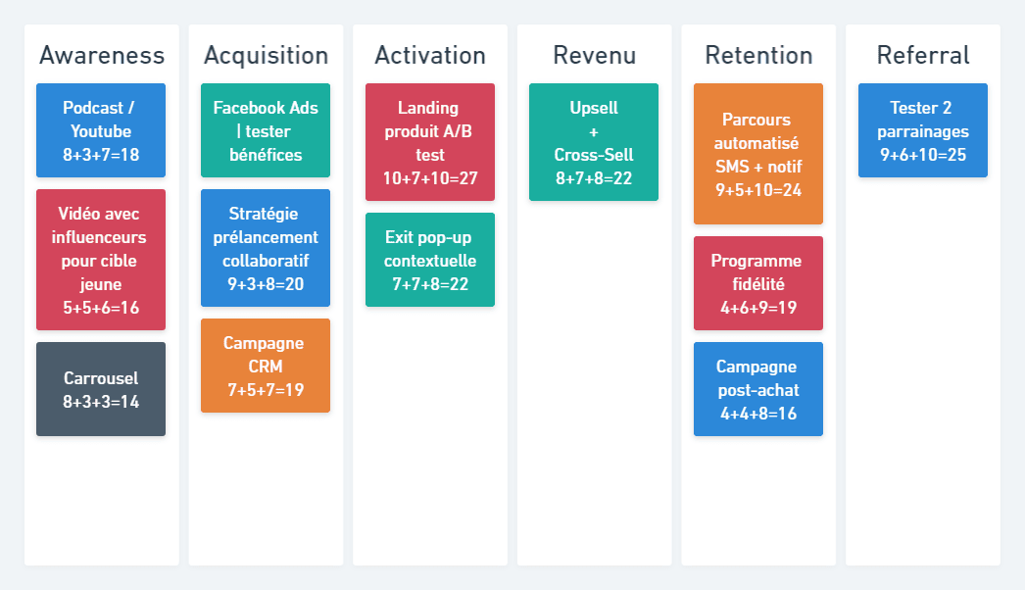Click the Revenu column header
The image size is (1025, 590).
594,56
